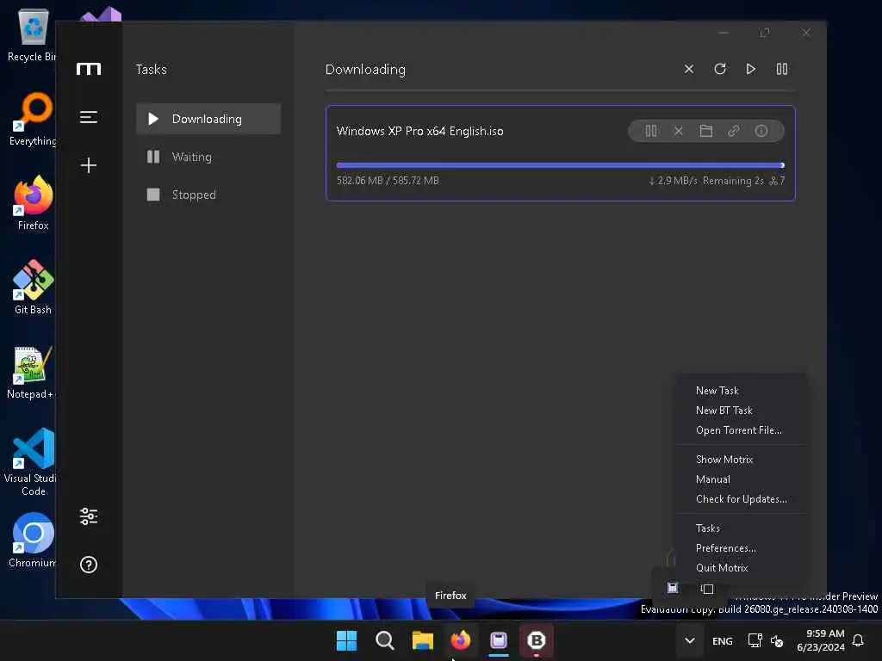Click second icon in tray overflow popup

pyautogui.click(x=707, y=589)
